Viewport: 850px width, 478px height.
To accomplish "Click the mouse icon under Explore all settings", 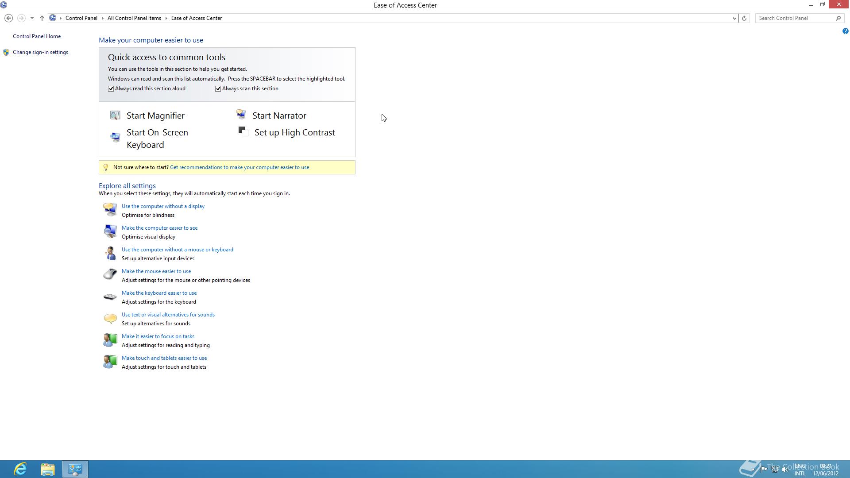I will tap(110, 274).
